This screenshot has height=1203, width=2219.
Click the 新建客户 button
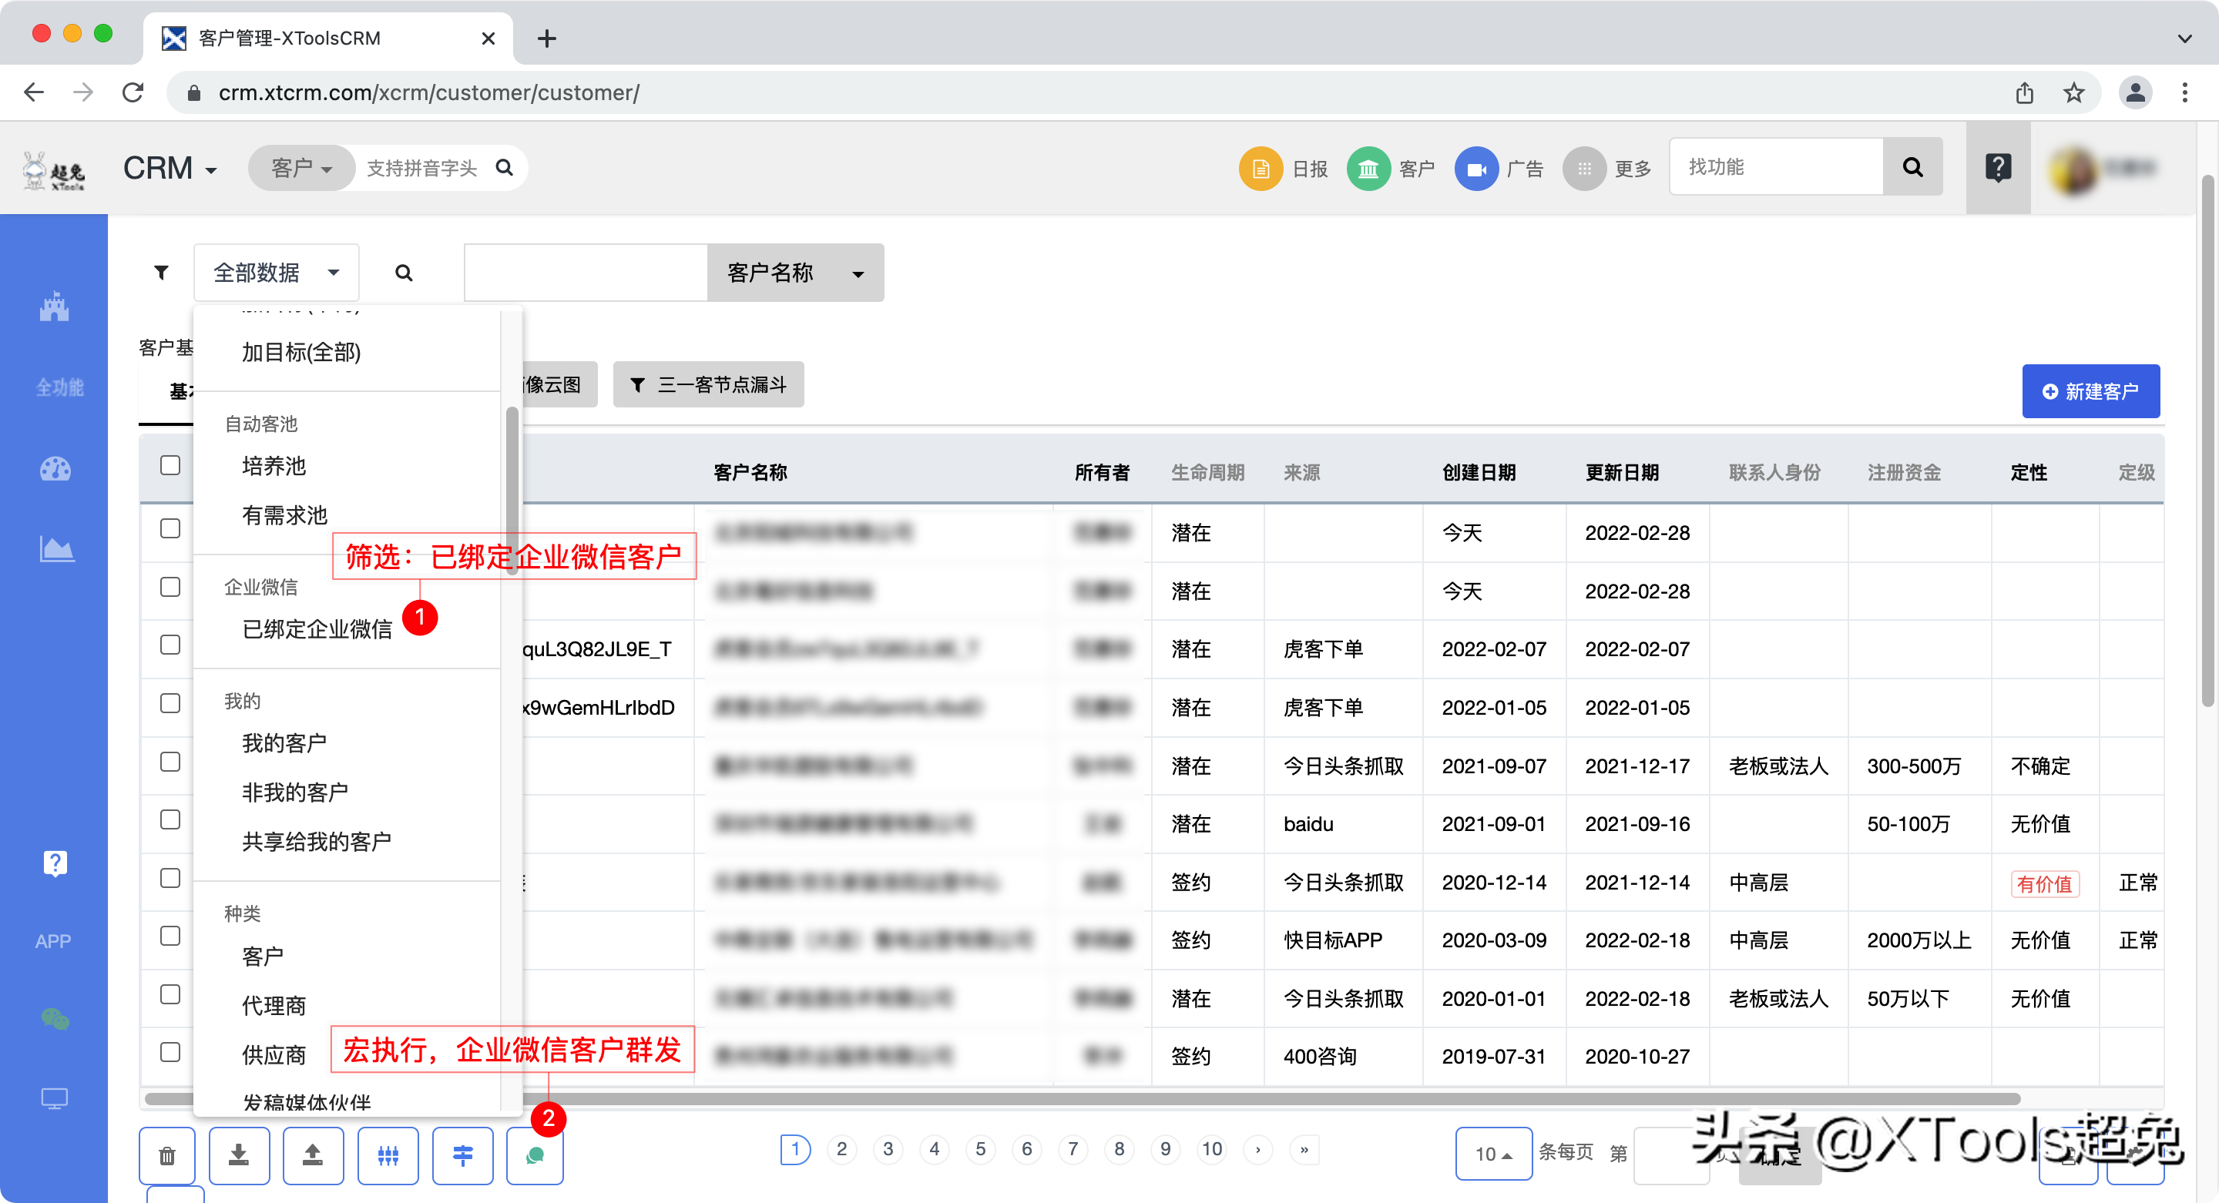tap(2090, 391)
